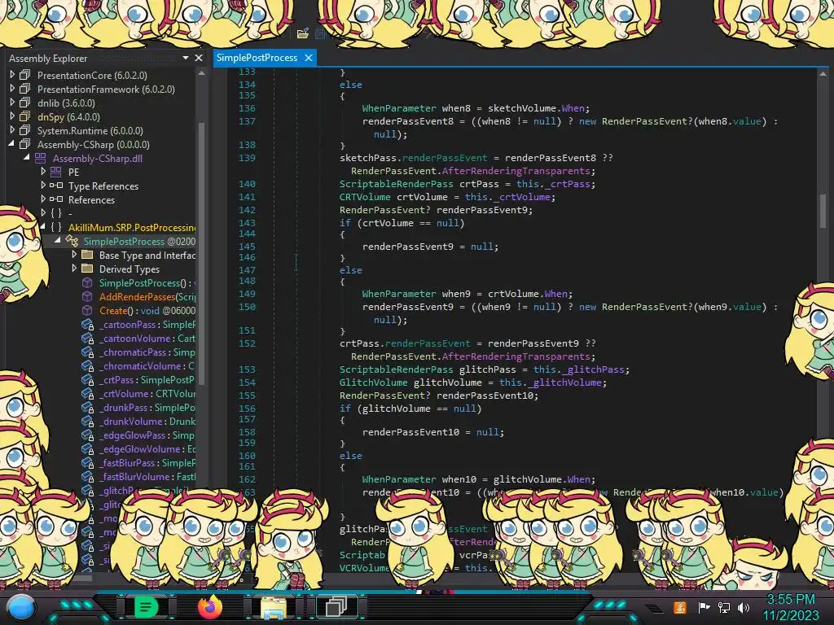The image size is (834, 625).
Task: Click the Base Type and Interfaces folder icon
Action: (87, 255)
